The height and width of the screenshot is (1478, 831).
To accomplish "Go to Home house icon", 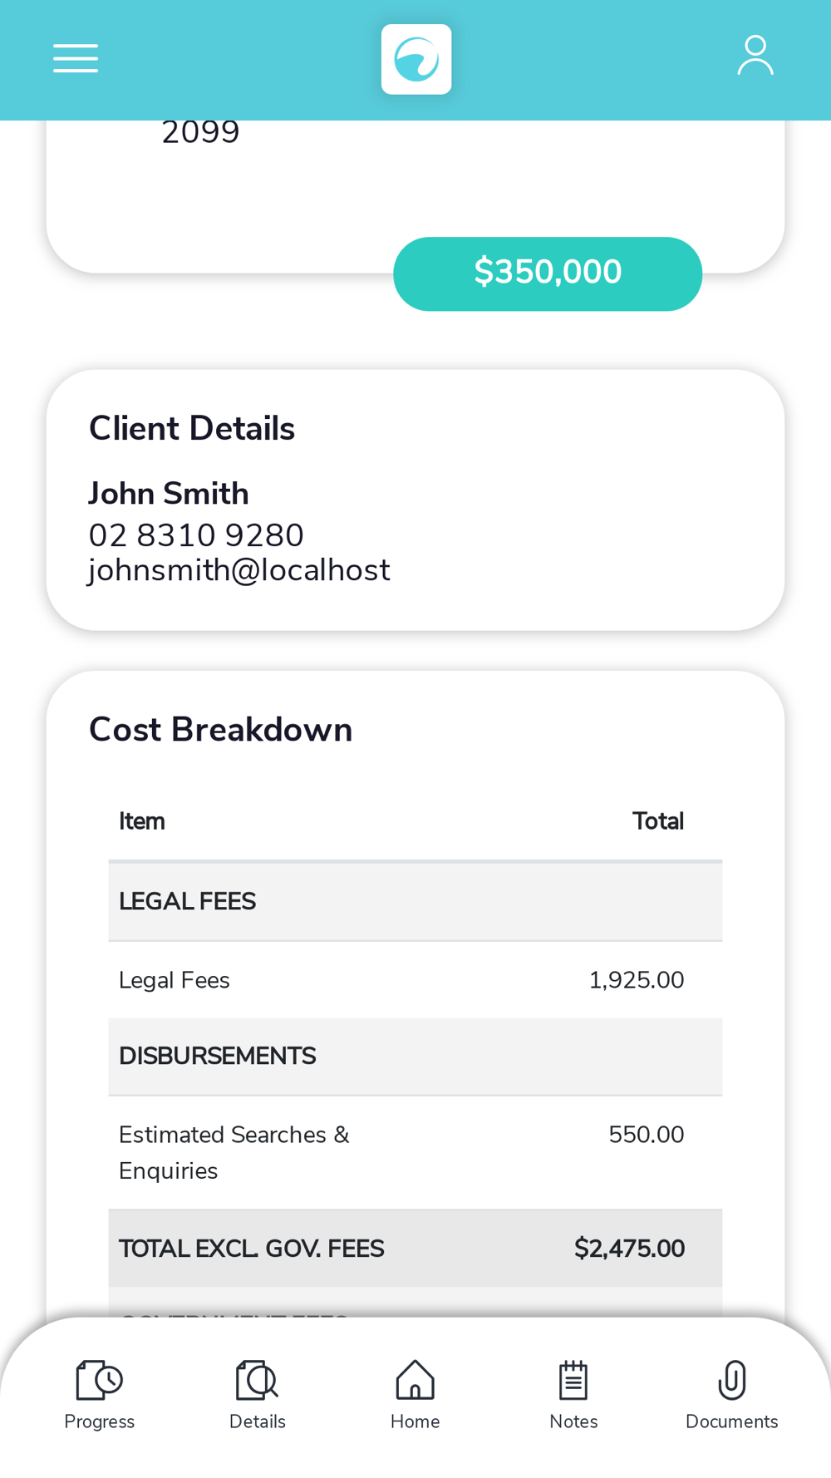I will click(415, 1380).
